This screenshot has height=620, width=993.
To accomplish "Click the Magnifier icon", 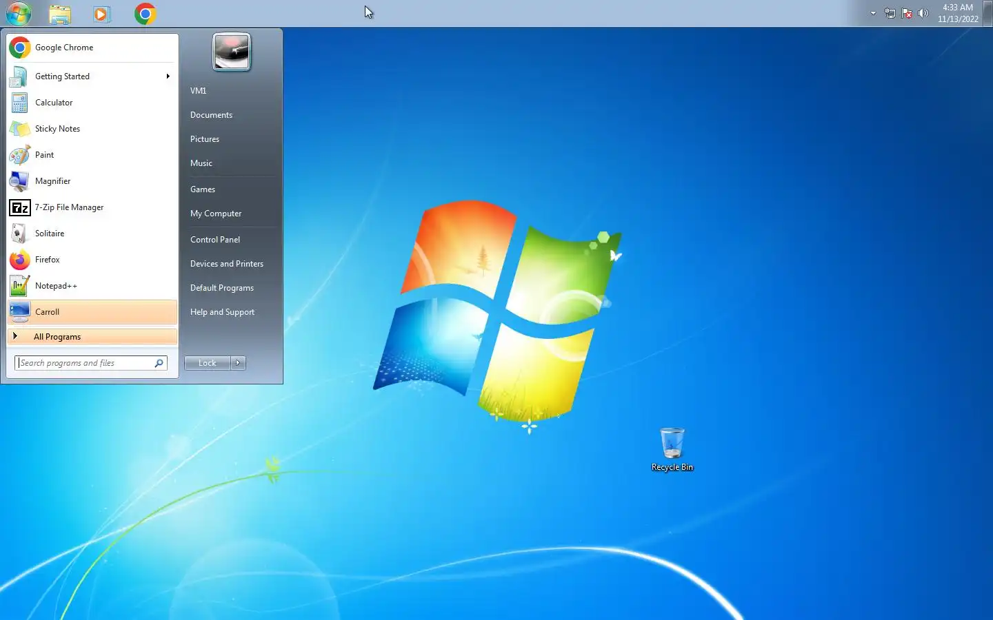I will 20,181.
